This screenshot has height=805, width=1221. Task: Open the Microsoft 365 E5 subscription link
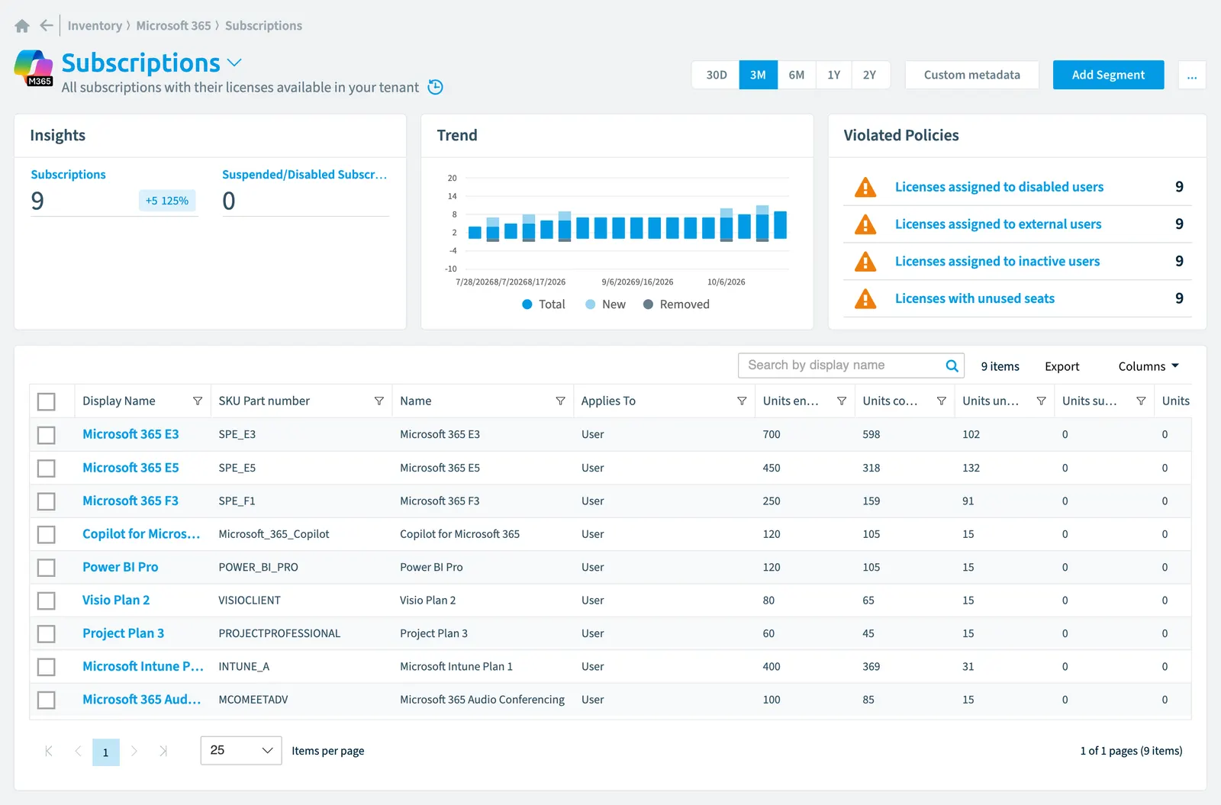pyautogui.click(x=130, y=468)
